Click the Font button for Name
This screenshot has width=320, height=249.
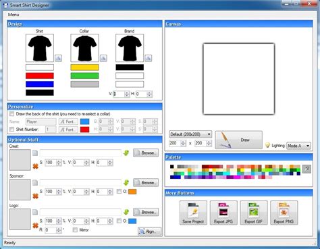pos(68,121)
